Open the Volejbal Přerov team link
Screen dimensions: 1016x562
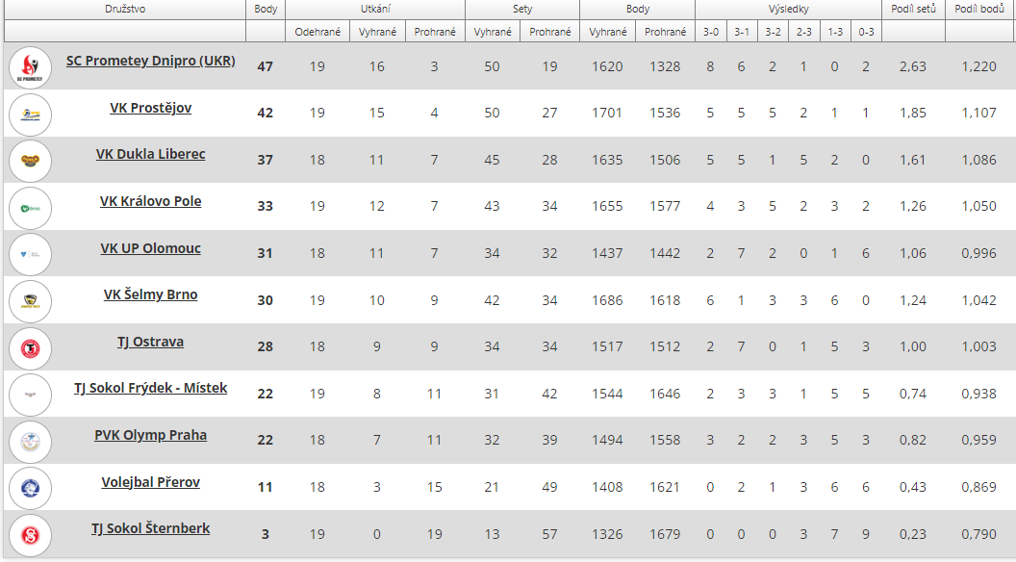pyautogui.click(x=150, y=481)
